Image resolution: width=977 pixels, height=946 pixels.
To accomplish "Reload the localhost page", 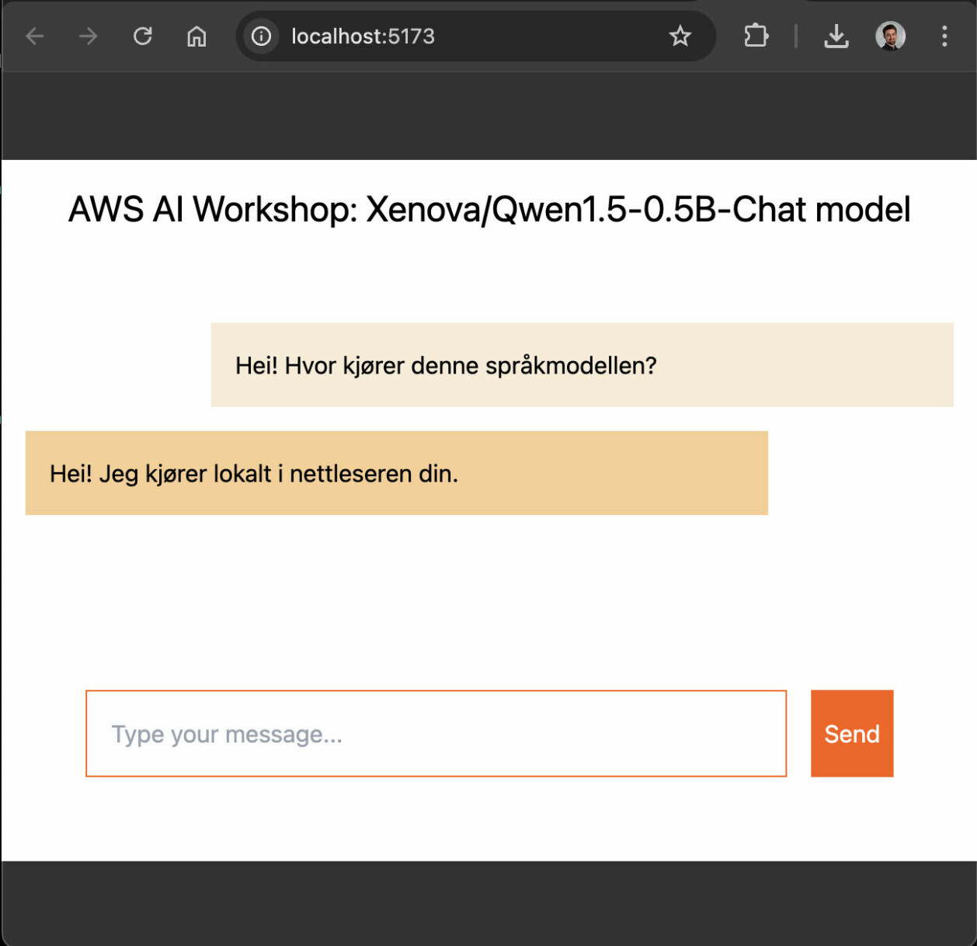I will coord(142,36).
